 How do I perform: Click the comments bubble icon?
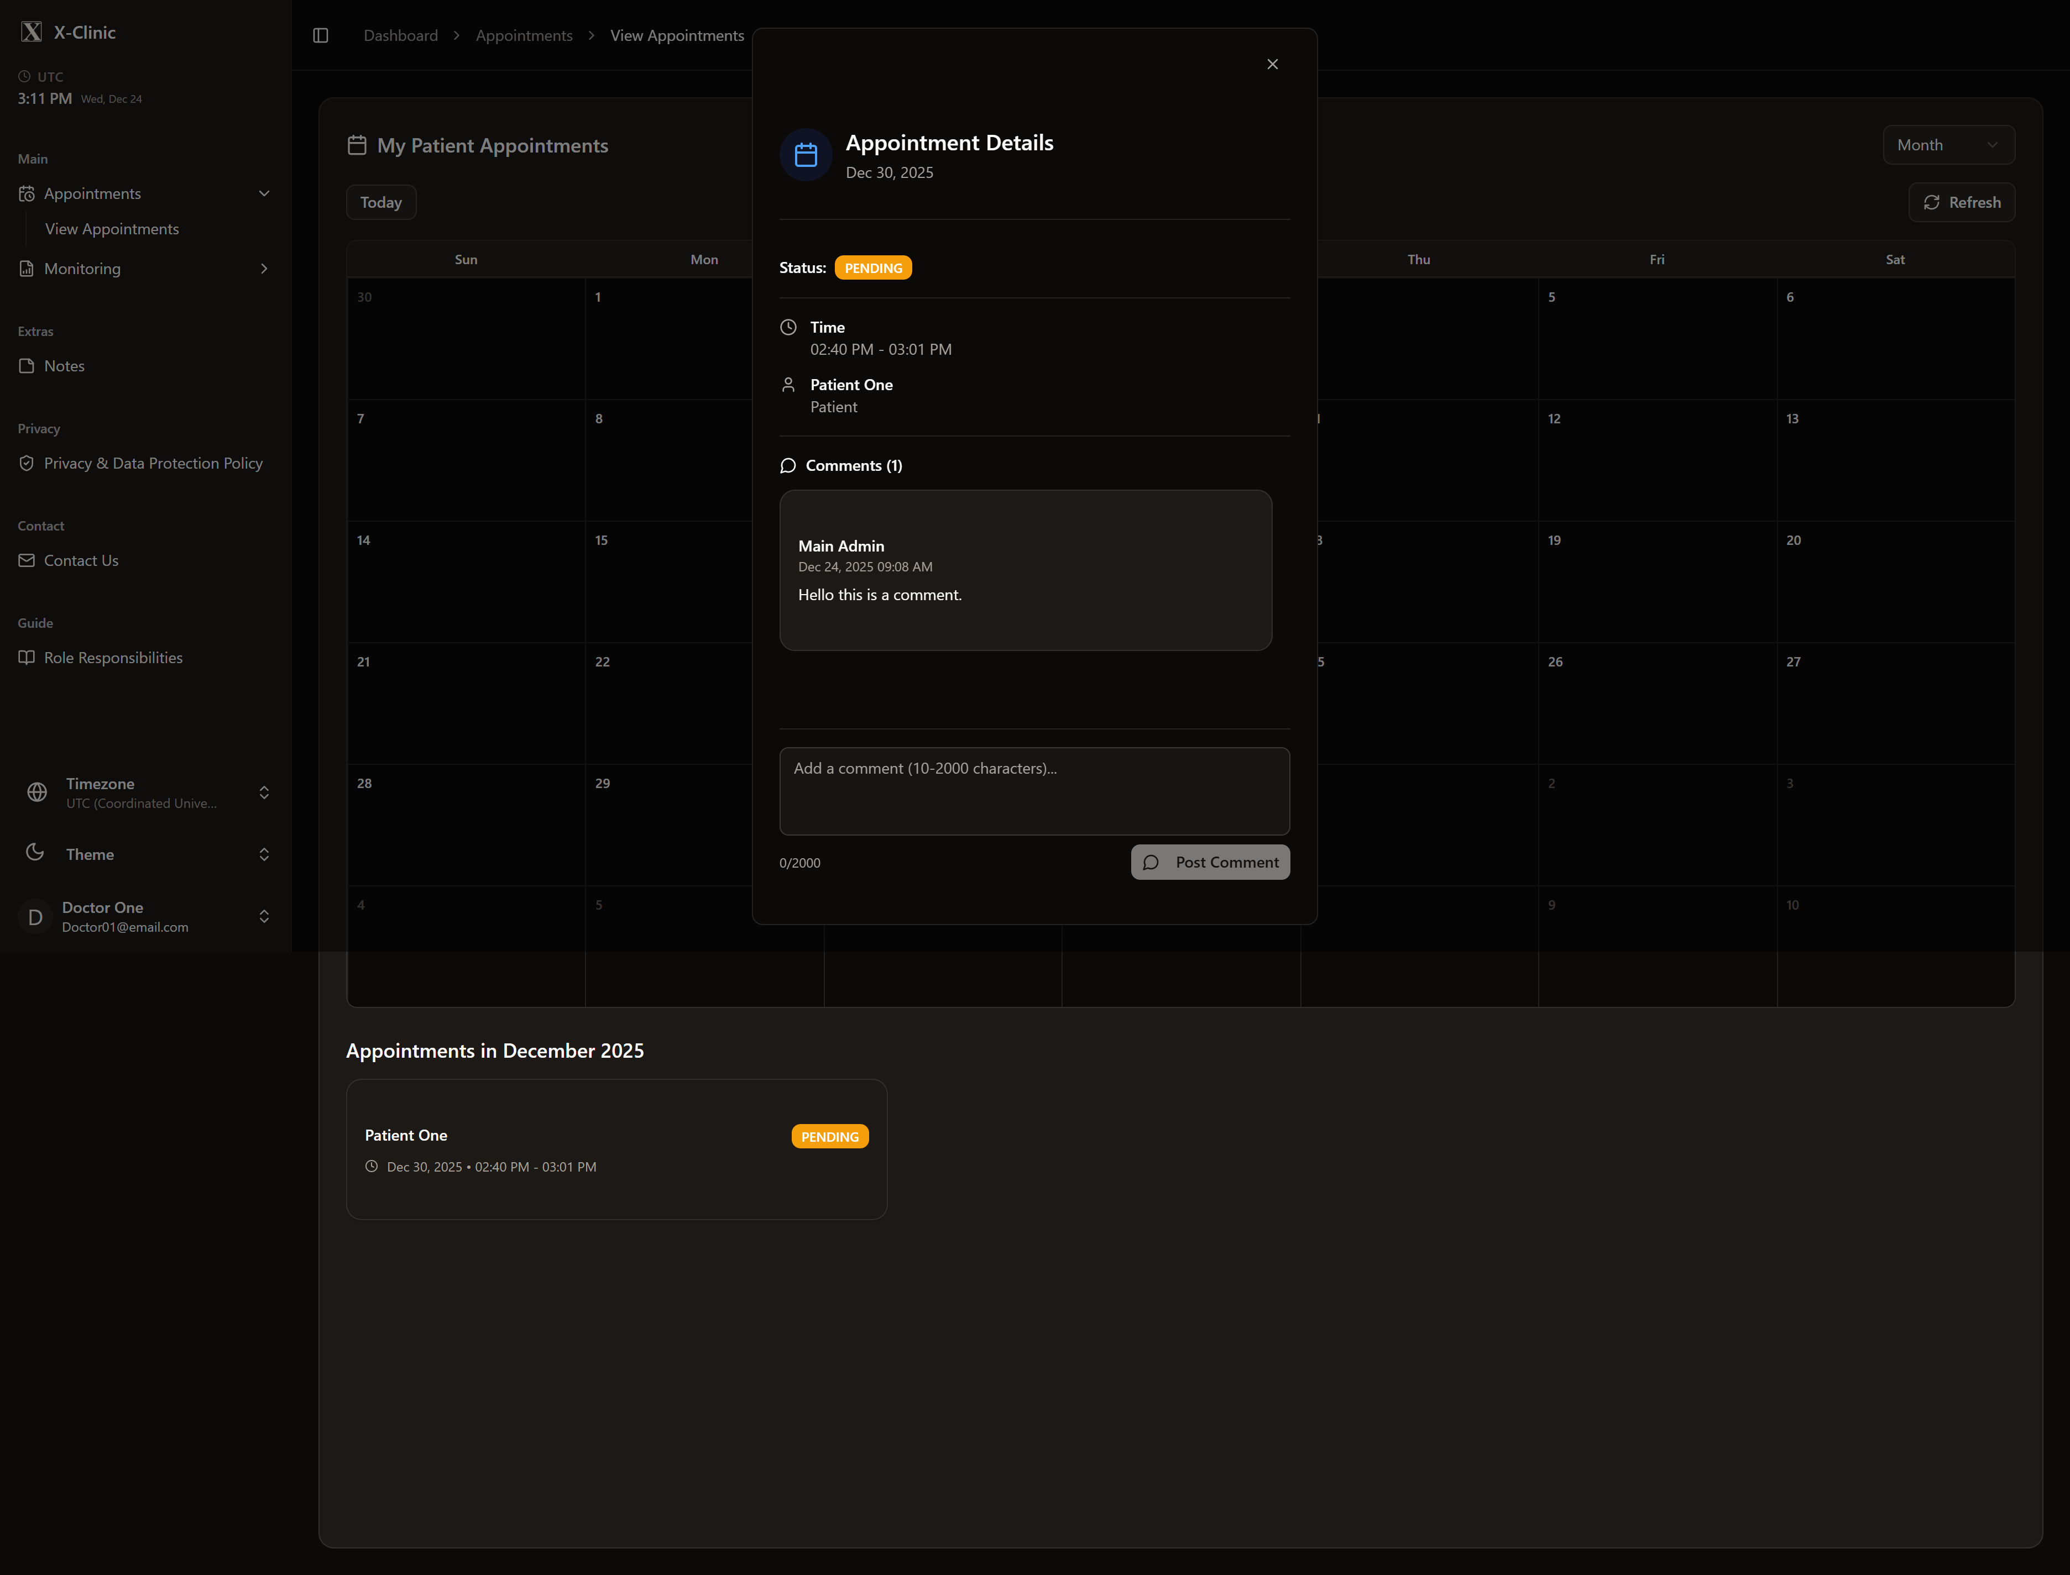(x=788, y=466)
